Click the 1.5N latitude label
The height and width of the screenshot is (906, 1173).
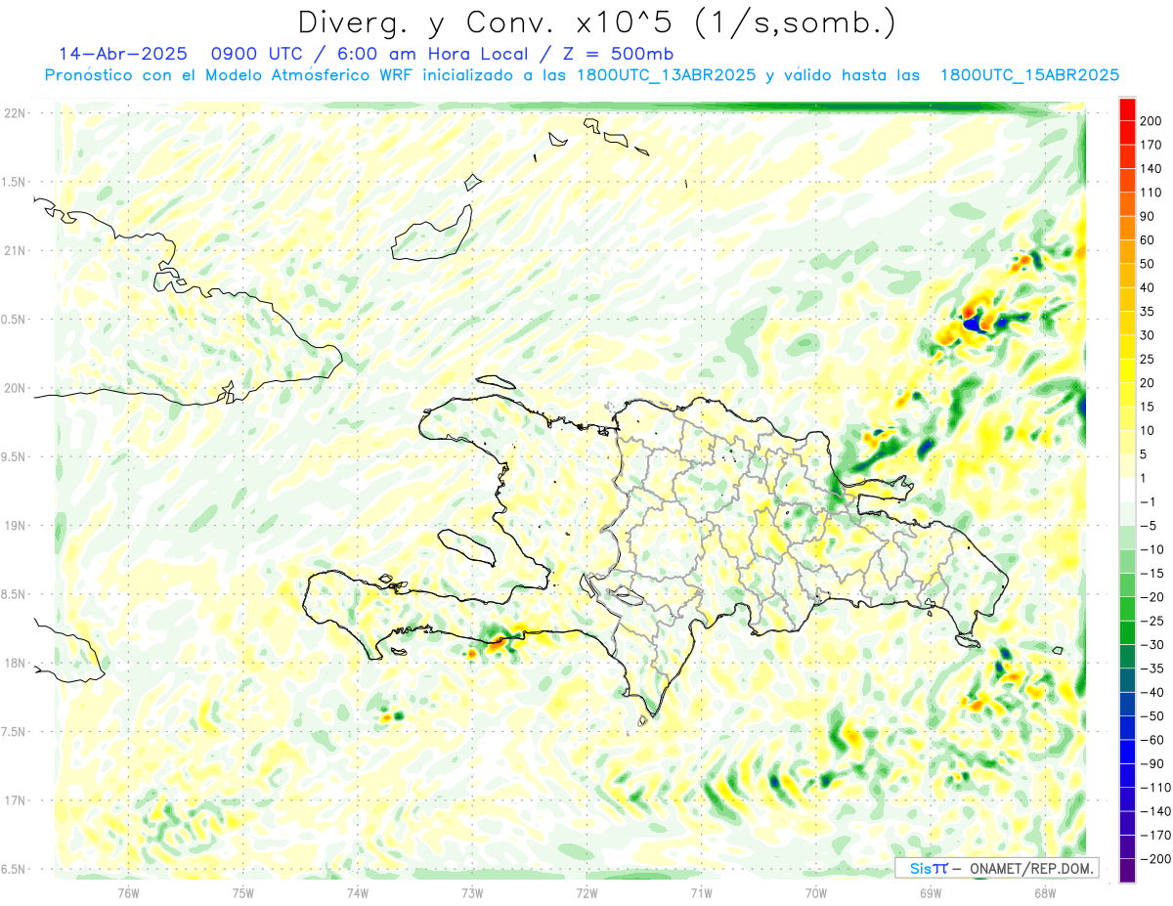(15, 182)
